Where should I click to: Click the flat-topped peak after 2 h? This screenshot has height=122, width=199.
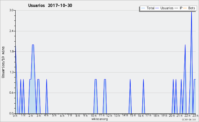(x=33, y=45)
